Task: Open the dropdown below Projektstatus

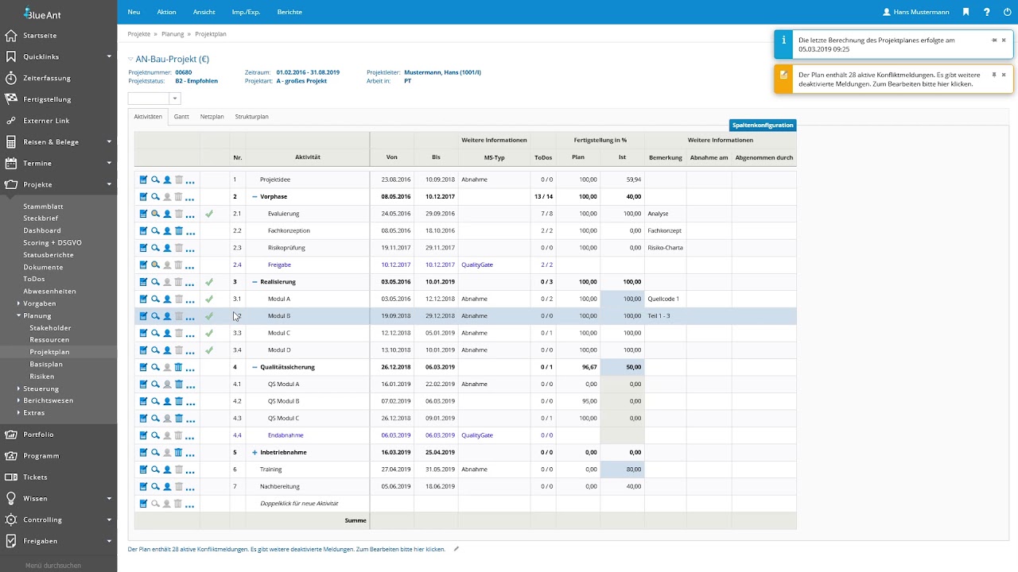Action: tap(175, 99)
